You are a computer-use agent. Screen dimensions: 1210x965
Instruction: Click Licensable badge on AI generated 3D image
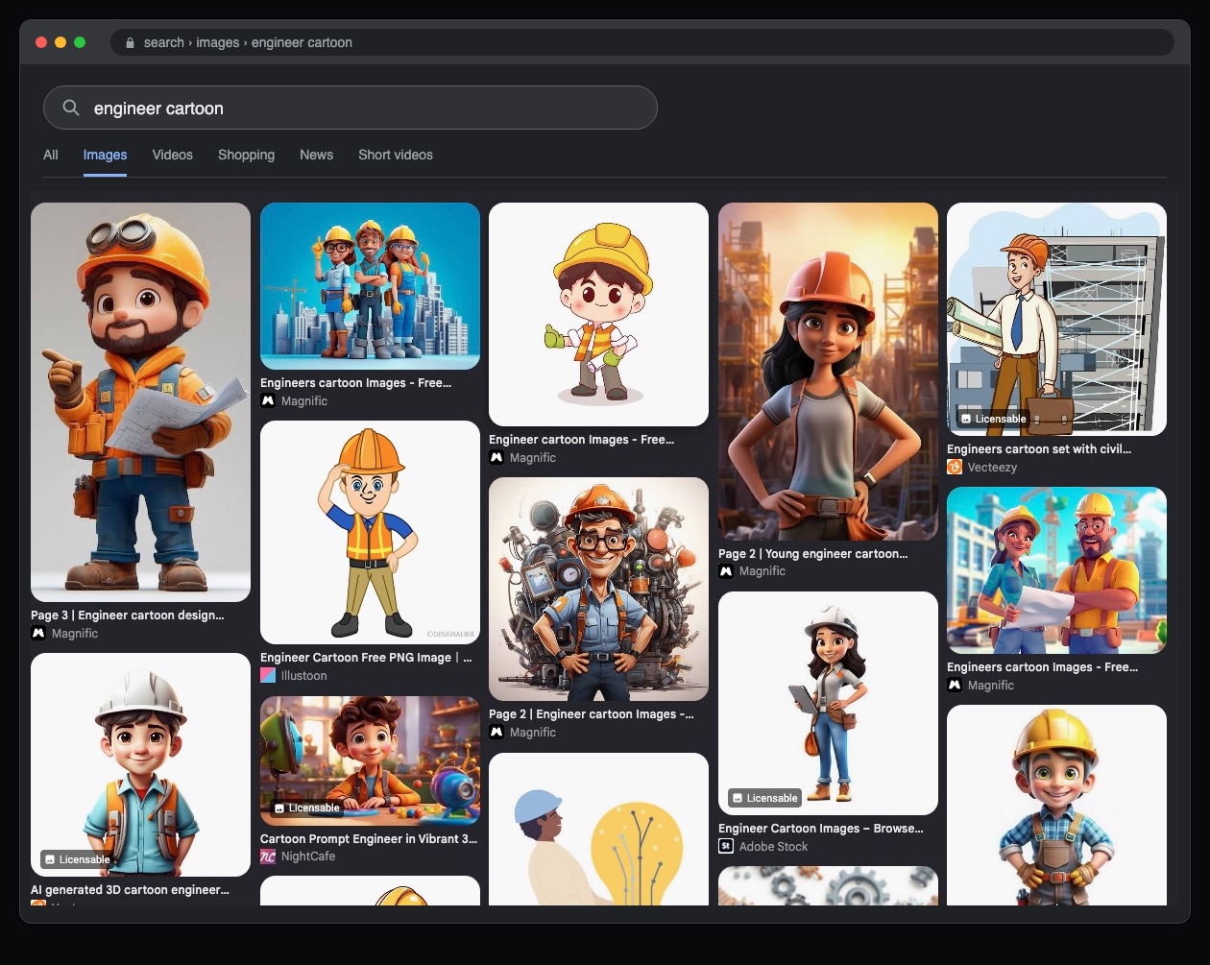[x=77, y=859]
